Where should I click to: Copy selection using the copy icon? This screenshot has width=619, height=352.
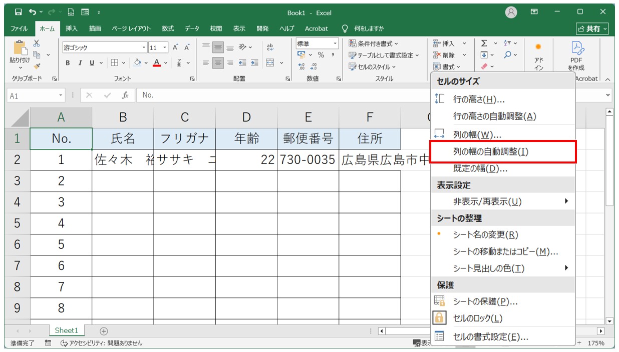pos(37,54)
